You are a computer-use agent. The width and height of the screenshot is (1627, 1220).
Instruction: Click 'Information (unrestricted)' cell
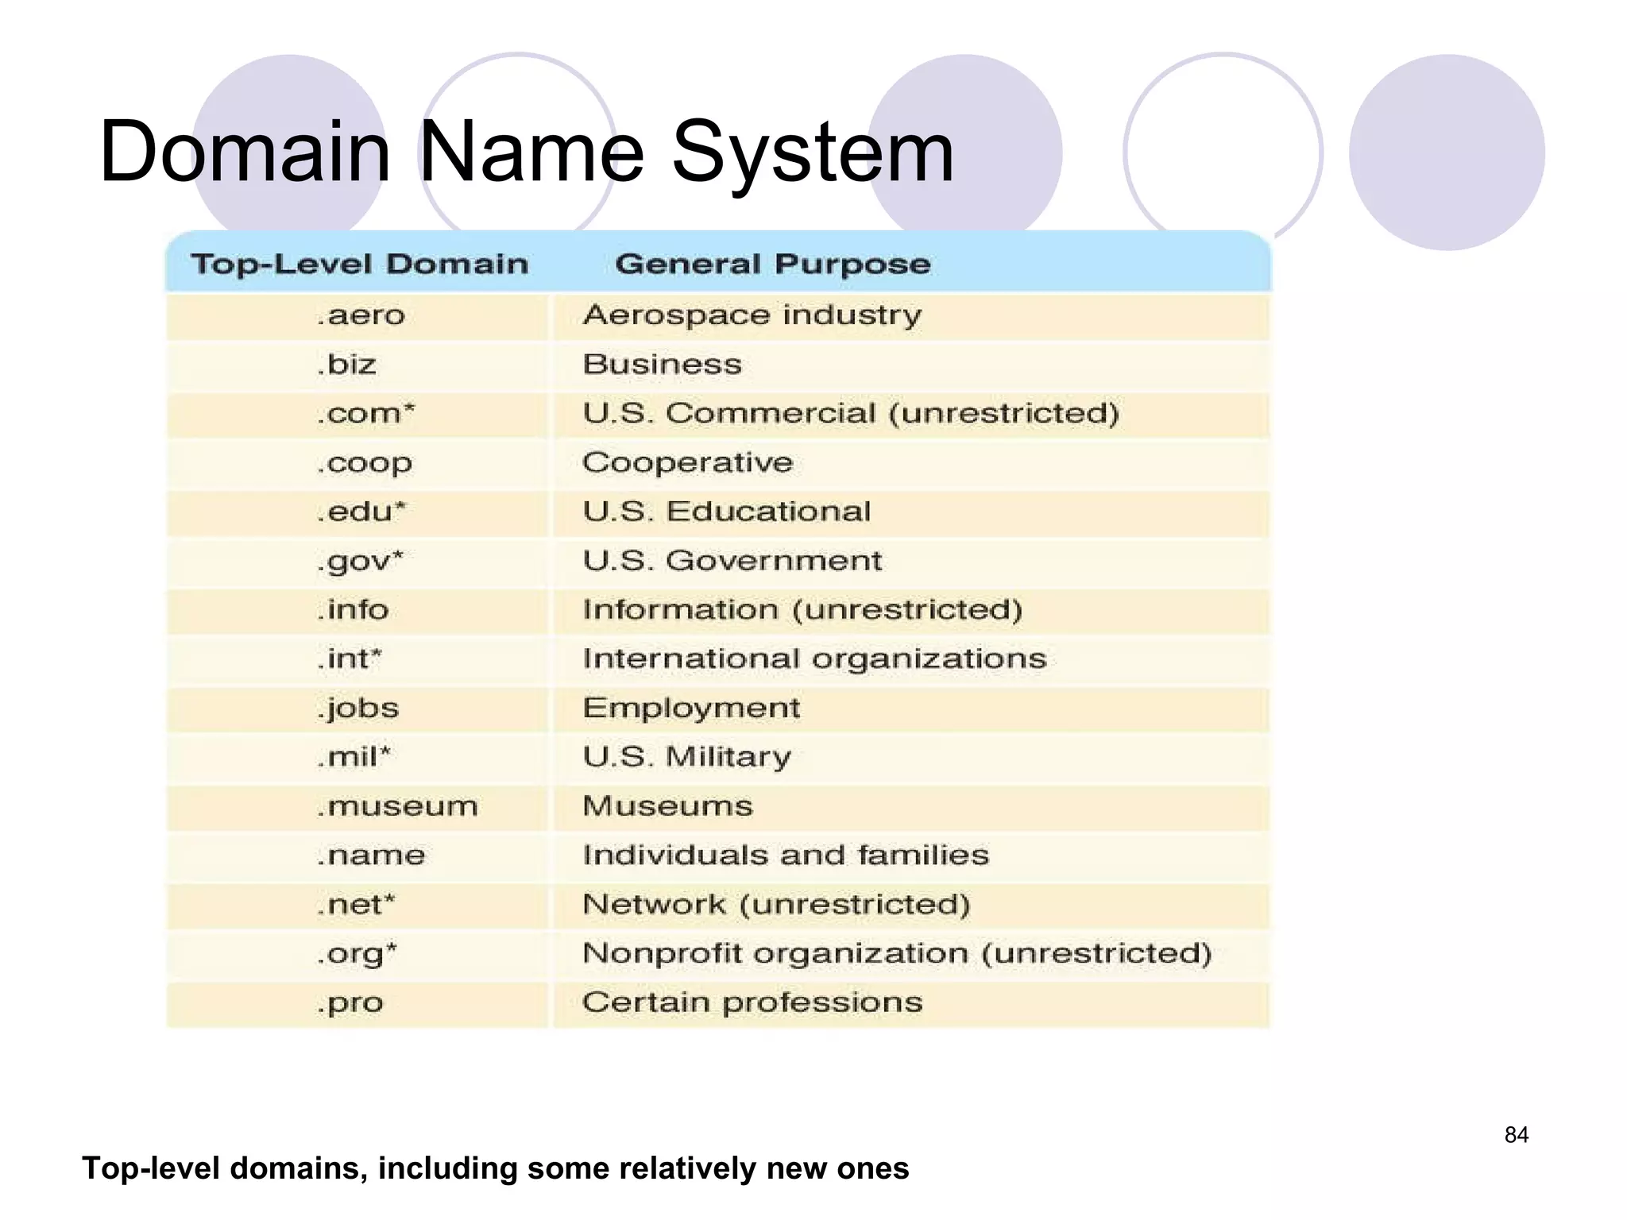tap(912, 611)
